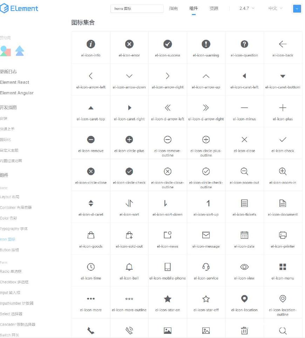Select the el-icon-check icon
This screenshot has width=305, height=338.
pyautogui.click(x=283, y=140)
